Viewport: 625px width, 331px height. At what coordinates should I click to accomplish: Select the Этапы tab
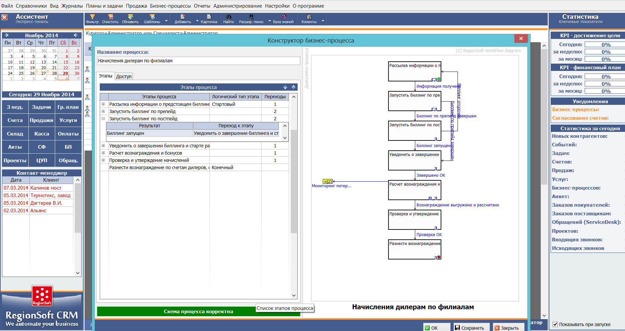(x=105, y=76)
